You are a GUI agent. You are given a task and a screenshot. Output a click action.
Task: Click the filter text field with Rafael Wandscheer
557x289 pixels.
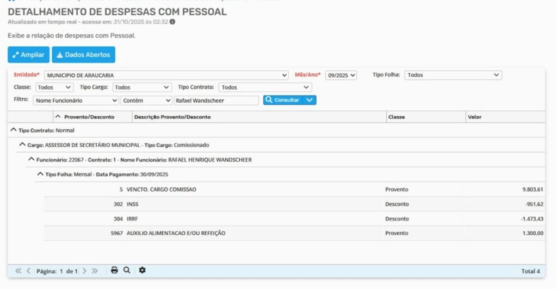(216, 100)
